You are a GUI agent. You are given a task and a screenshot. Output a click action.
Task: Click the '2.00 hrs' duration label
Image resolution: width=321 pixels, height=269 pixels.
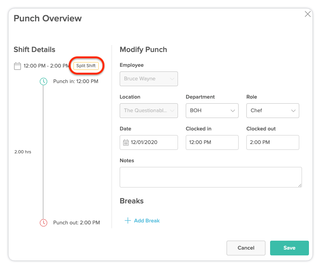tap(23, 152)
